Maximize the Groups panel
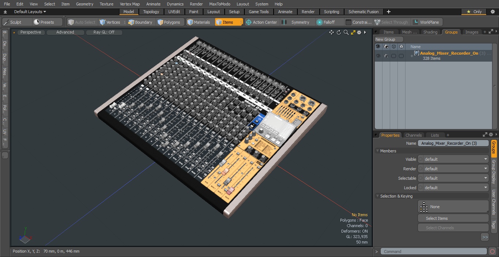This screenshot has height=257, width=499. tap(491, 32)
